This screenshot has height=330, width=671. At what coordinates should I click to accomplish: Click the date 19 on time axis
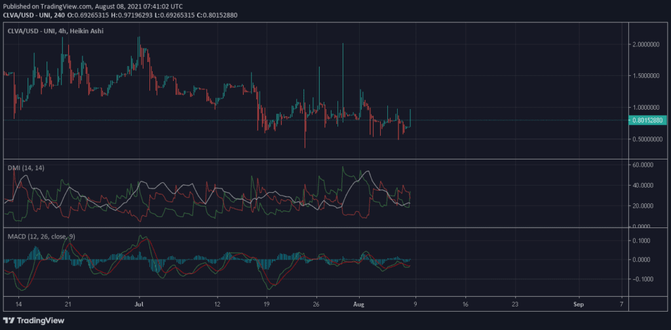pyautogui.click(x=266, y=305)
